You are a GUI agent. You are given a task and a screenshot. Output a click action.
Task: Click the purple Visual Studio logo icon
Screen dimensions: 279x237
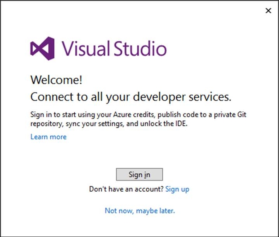(x=42, y=48)
